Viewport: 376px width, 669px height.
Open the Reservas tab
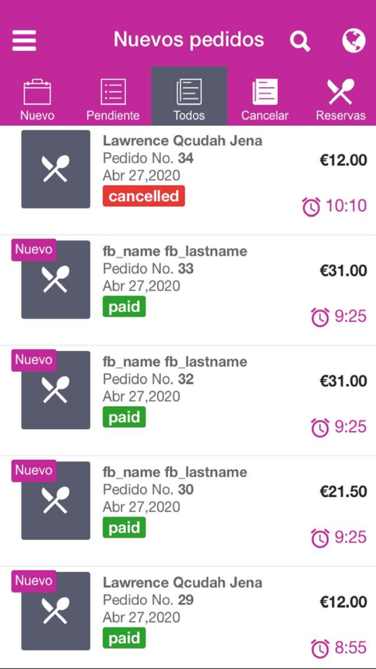click(340, 99)
